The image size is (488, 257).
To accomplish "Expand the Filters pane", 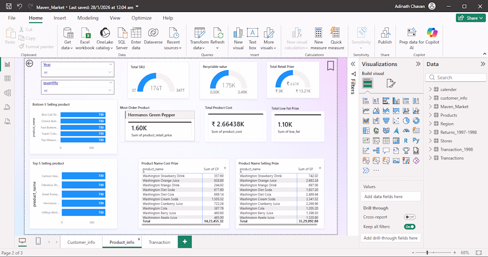I will (353, 64).
